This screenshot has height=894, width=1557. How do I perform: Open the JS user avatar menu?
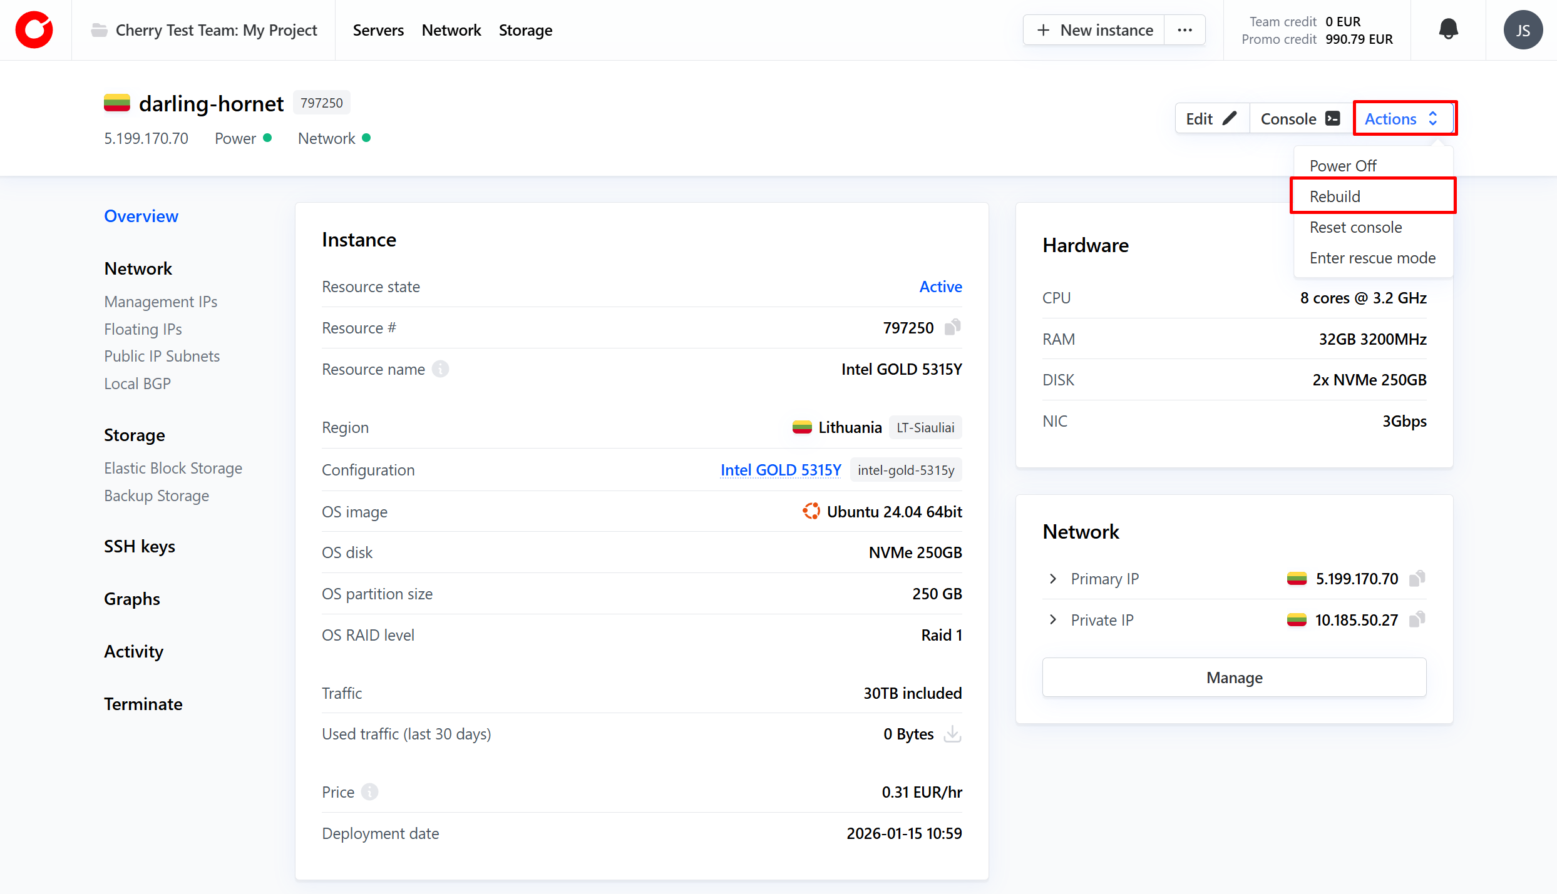point(1523,30)
